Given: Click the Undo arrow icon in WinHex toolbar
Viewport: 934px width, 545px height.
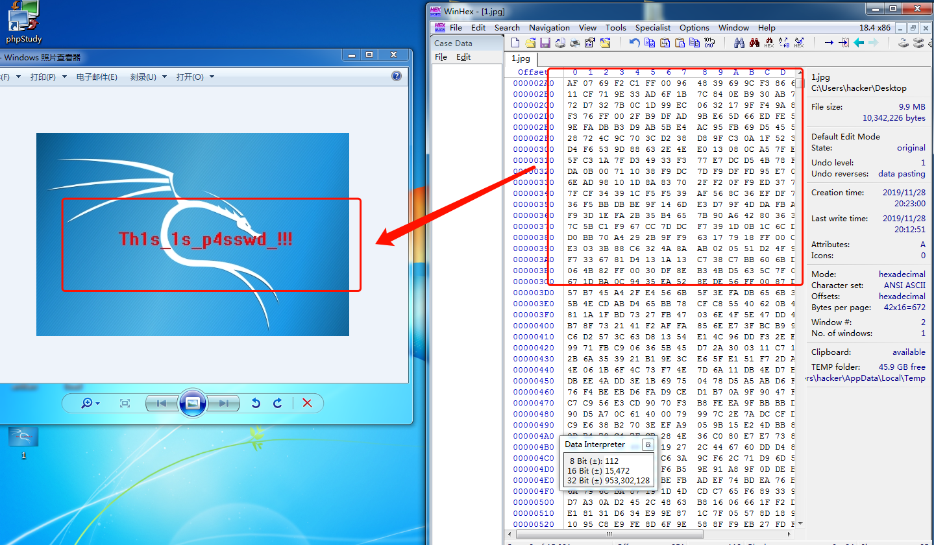Looking at the screenshot, I should [x=634, y=43].
